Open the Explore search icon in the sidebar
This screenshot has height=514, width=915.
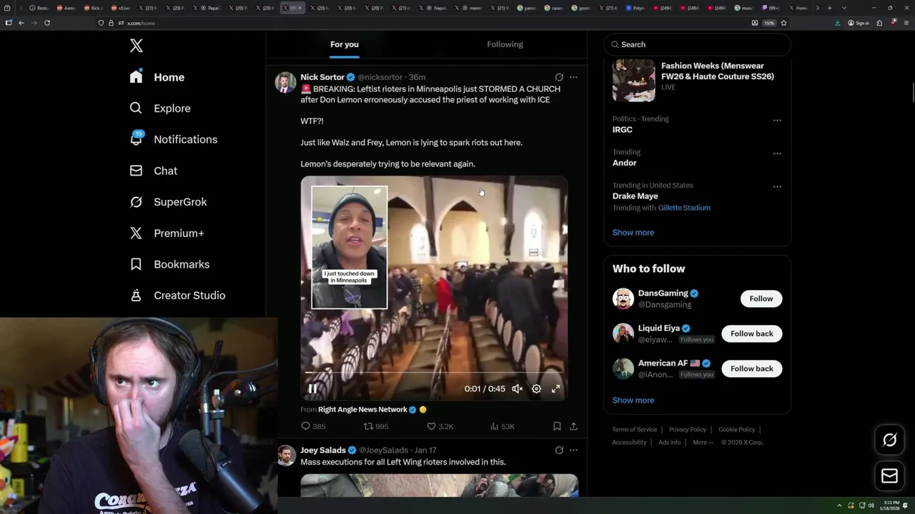pos(136,108)
